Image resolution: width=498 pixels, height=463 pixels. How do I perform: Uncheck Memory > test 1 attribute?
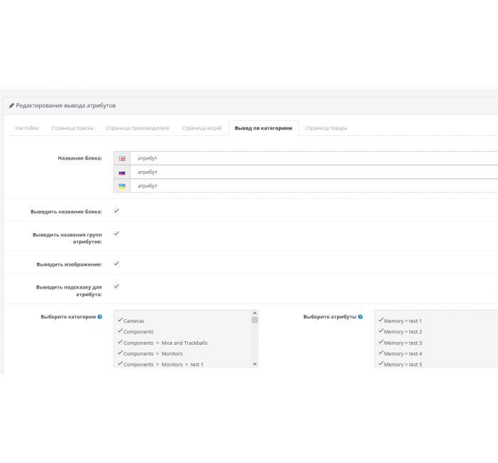(x=381, y=320)
